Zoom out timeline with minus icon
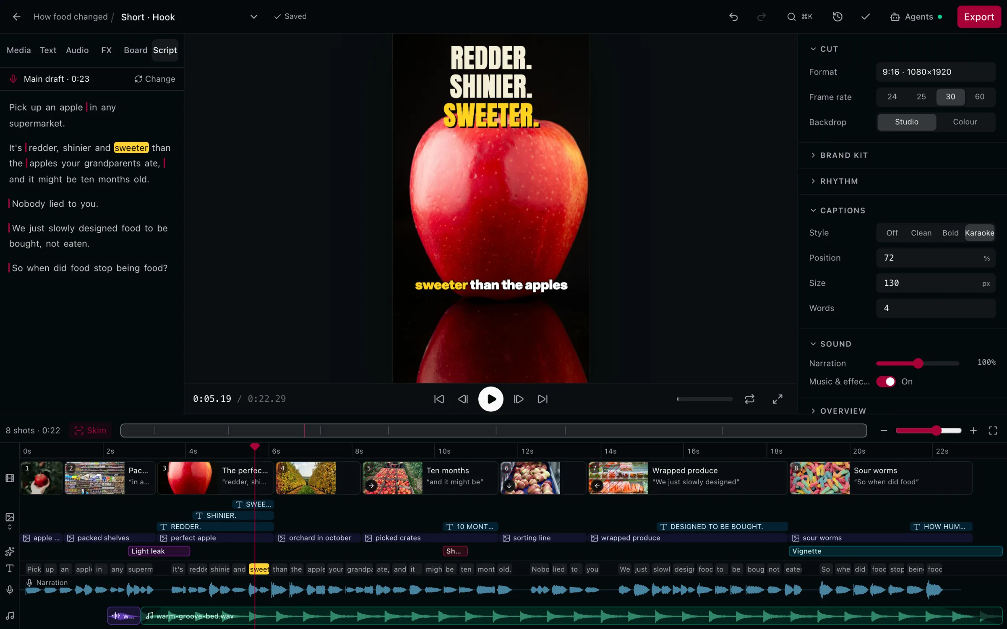Viewport: 1007px width, 629px height. pyautogui.click(x=884, y=431)
